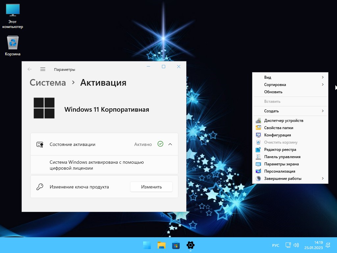
Task: Minimize the Параметры window
Action: 148,67
